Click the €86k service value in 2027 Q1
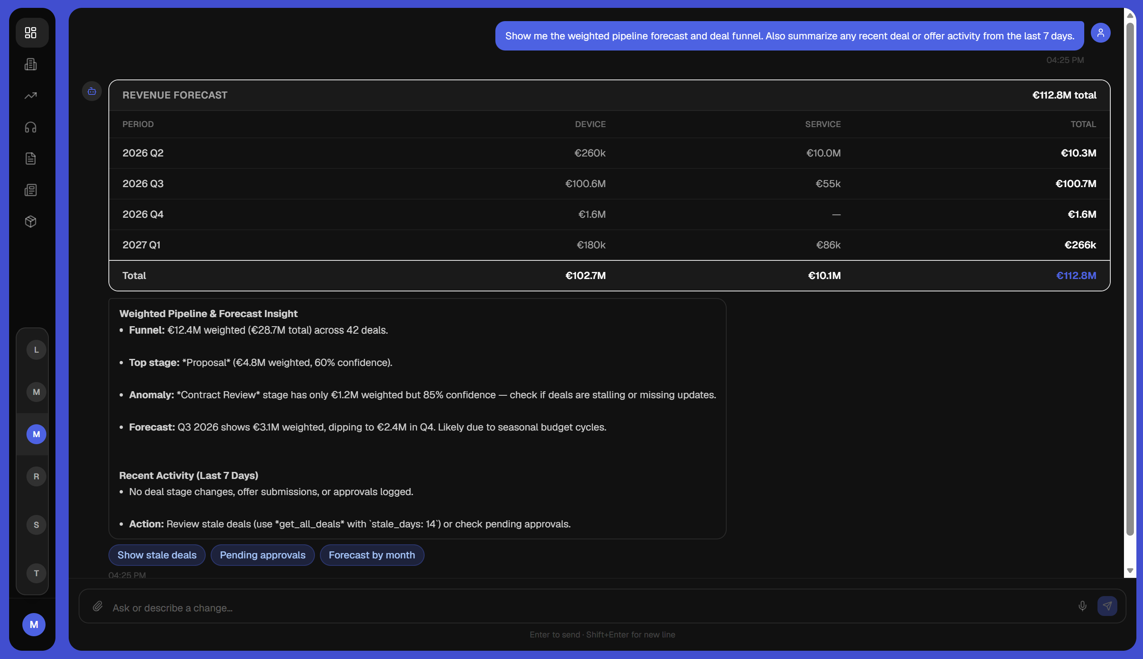1143x659 pixels. pyautogui.click(x=828, y=245)
